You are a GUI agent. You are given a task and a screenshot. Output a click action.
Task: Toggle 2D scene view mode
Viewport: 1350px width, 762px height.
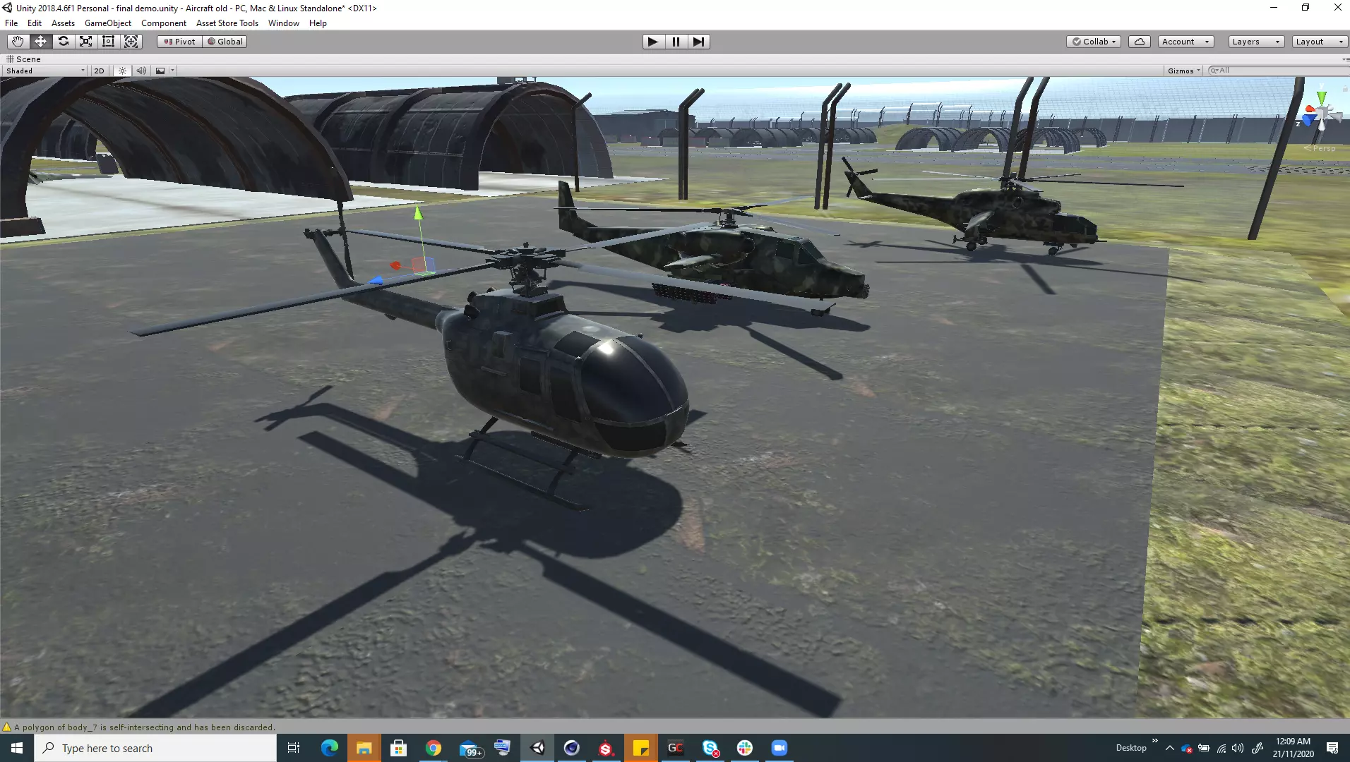99,71
